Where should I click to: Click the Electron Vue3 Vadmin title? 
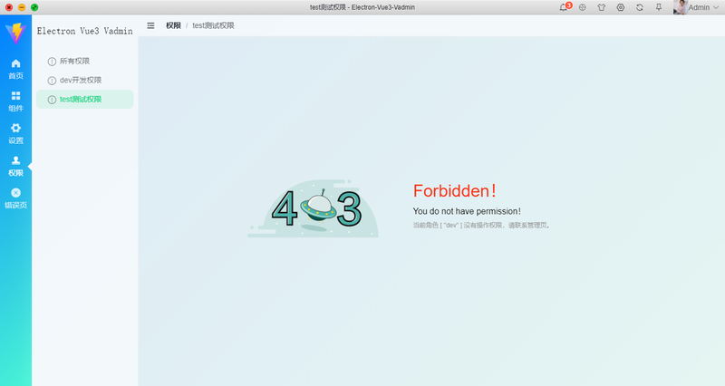(x=84, y=31)
